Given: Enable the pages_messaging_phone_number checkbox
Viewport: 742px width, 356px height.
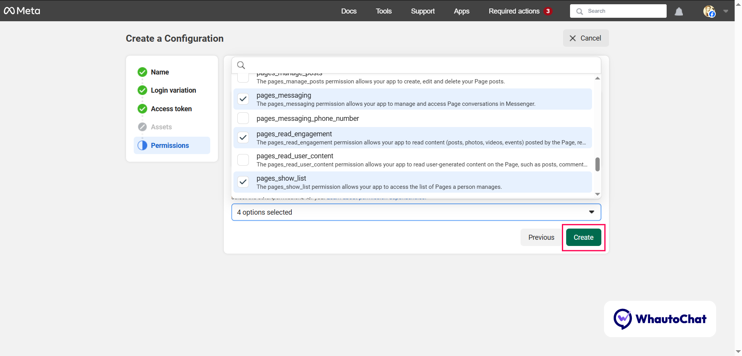Looking at the screenshot, I should 243,119.
